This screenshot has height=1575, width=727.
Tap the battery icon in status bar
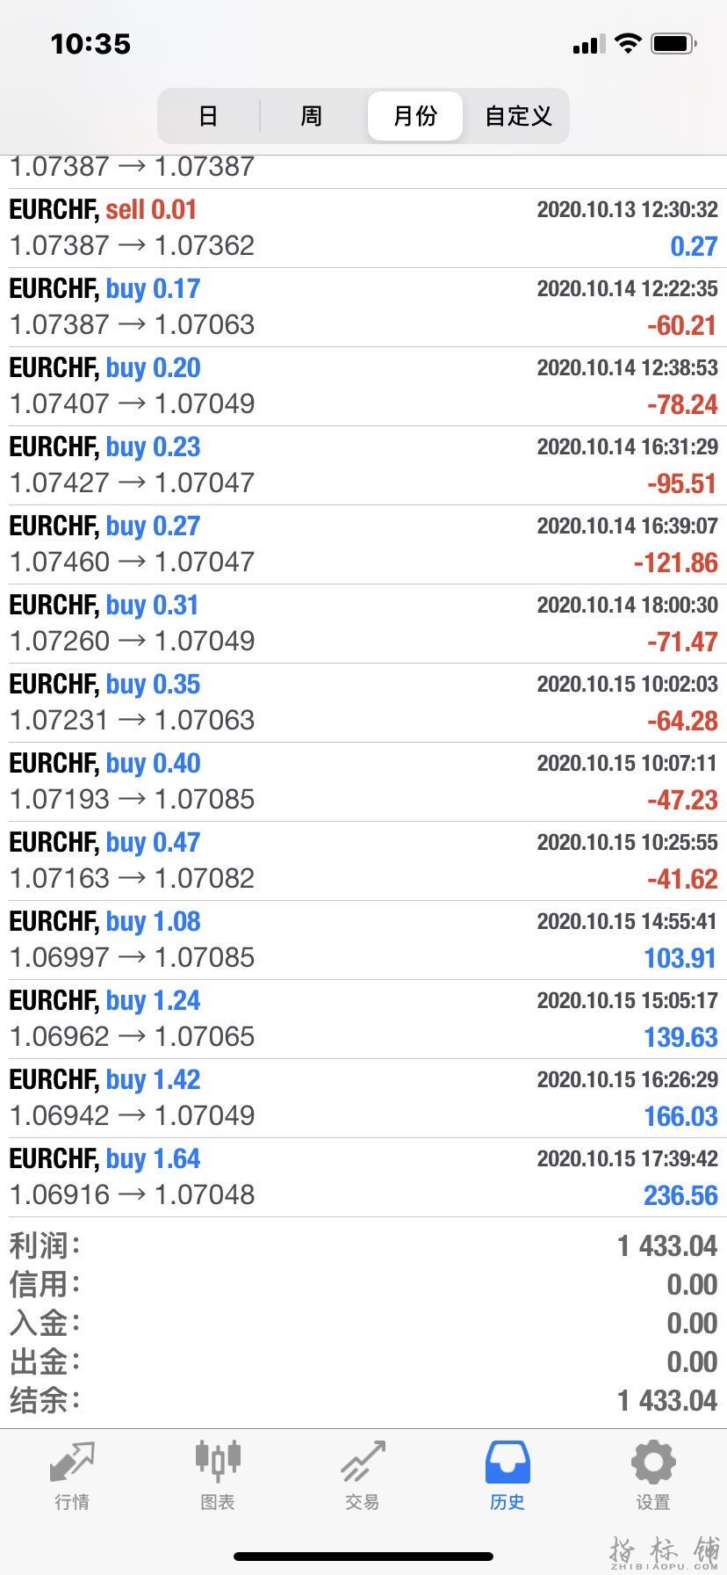674,43
